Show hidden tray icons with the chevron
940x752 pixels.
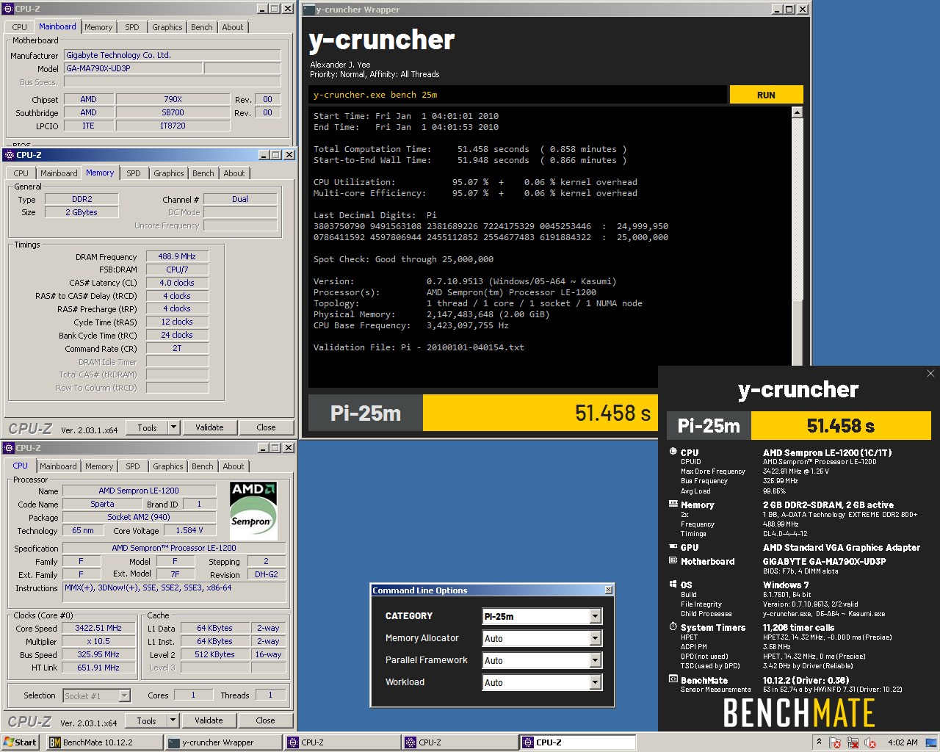coord(818,742)
